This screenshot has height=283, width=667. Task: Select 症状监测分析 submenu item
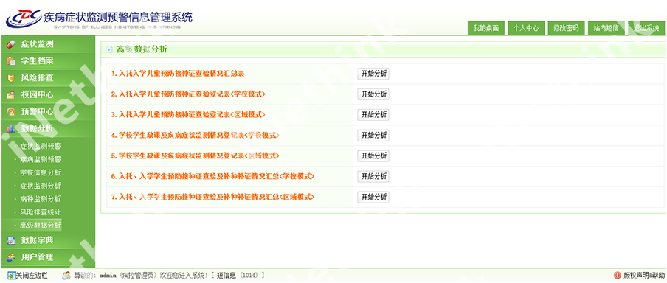pyautogui.click(x=41, y=186)
